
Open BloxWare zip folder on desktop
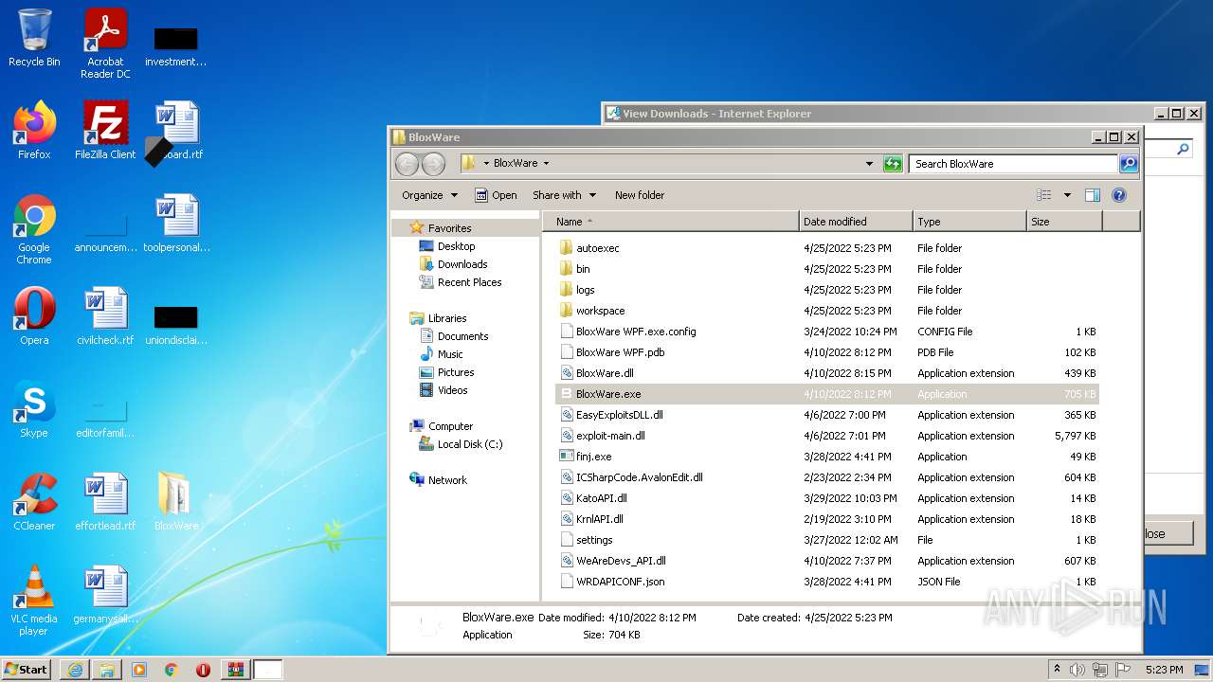(176, 502)
